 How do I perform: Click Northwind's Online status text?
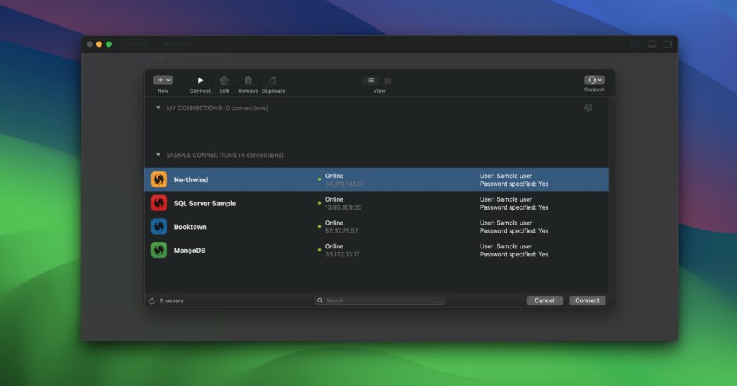click(334, 176)
